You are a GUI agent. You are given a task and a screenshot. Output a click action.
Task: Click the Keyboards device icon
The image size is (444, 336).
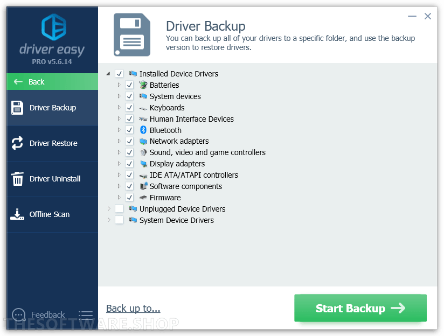coord(143,108)
